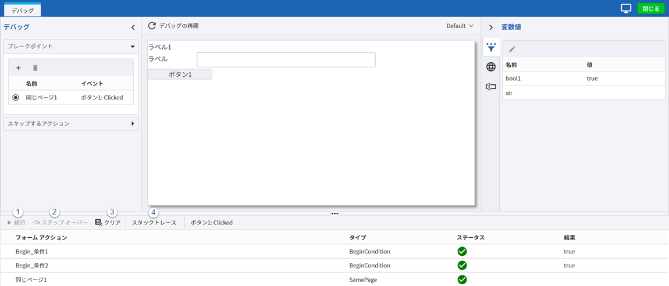The image size is (669, 286).
Task: Click the add breakpoint plus icon
Action: point(19,68)
